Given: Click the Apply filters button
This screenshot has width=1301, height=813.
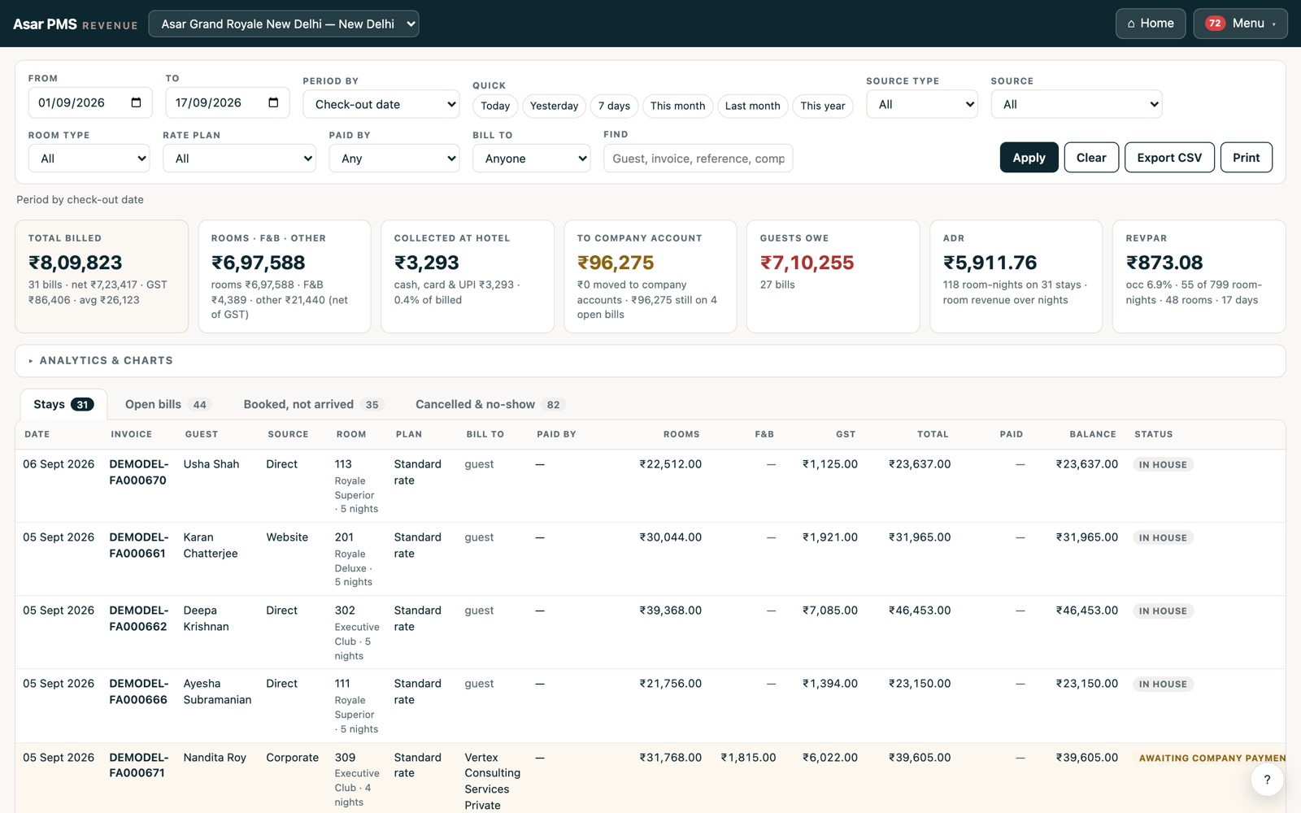Looking at the screenshot, I should 1029,158.
